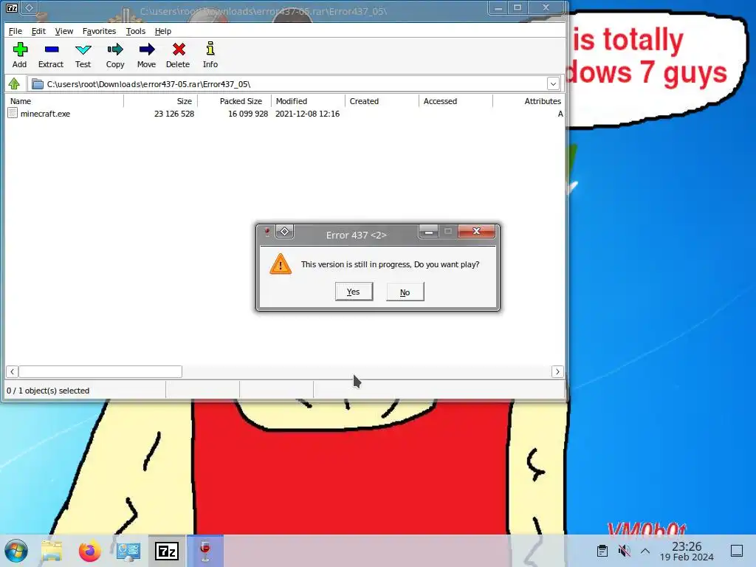
Task: Open the Favorites menu
Action: 100,31
